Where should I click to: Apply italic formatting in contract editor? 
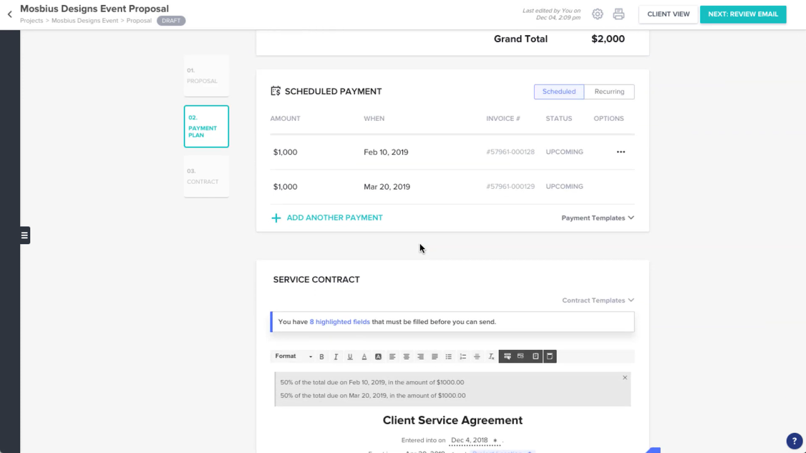[336, 357]
